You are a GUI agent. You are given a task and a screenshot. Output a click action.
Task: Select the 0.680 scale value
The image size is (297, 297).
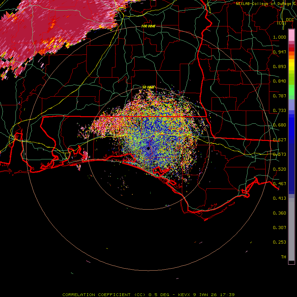(280, 125)
